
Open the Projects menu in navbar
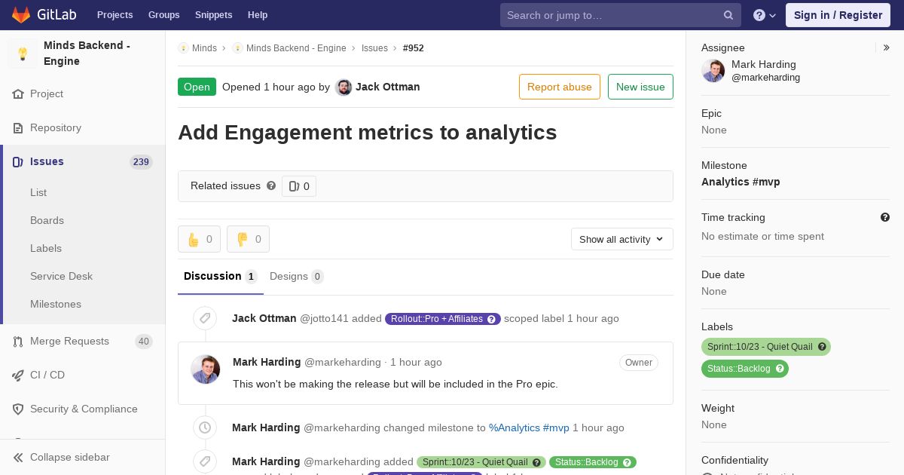[x=115, y=15]
